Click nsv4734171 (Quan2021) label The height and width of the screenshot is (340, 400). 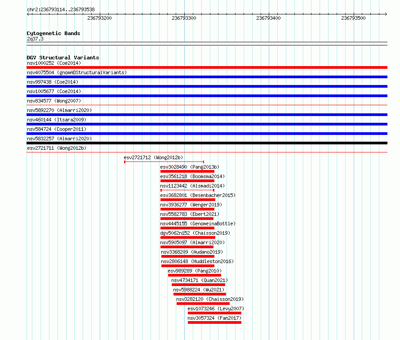click(200, 280)
